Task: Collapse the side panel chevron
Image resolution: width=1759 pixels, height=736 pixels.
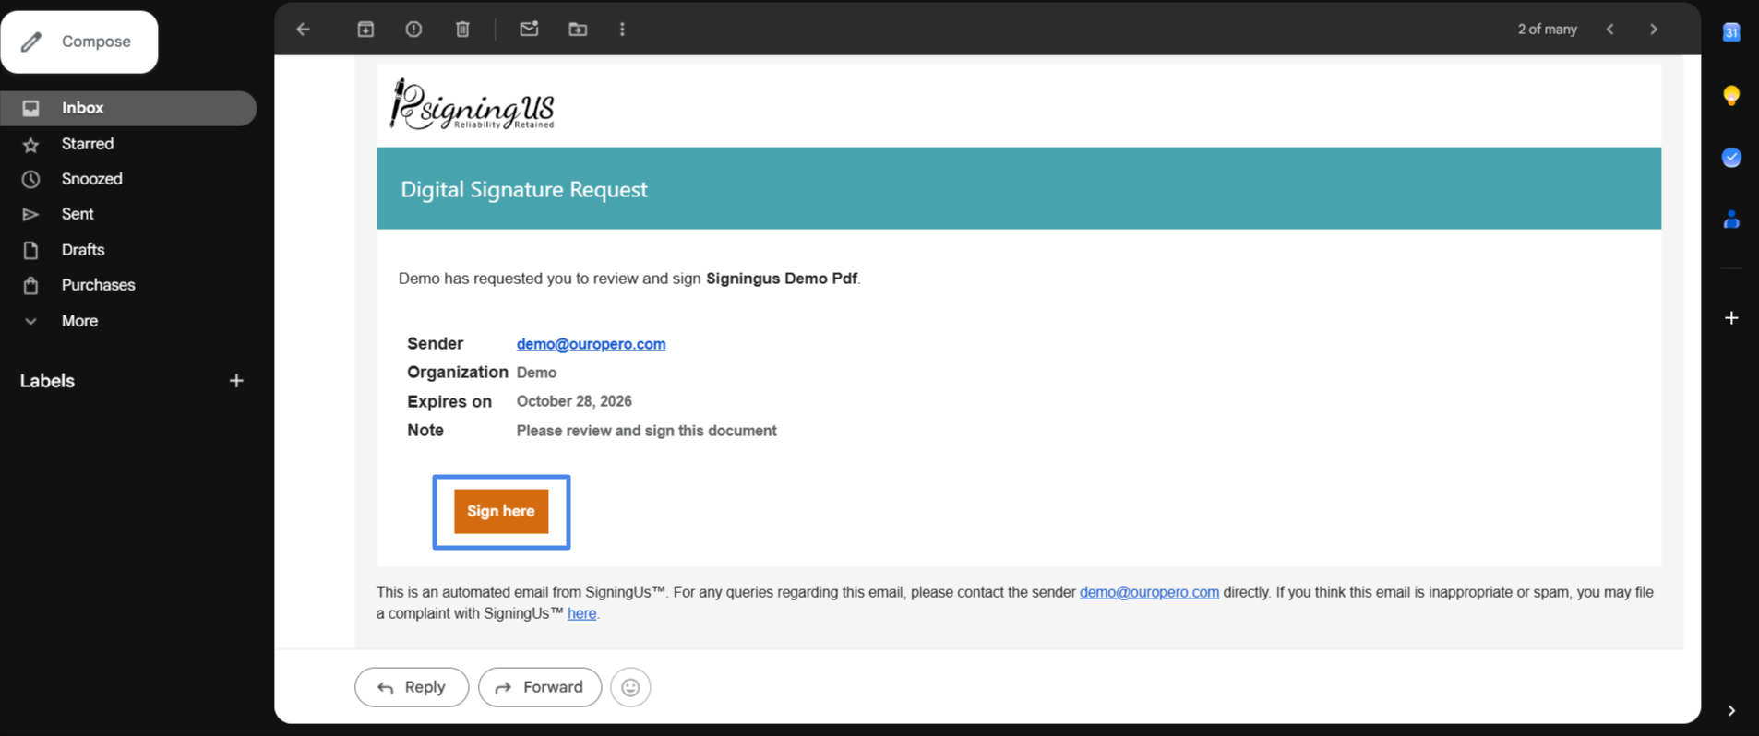Action: 1731,711
